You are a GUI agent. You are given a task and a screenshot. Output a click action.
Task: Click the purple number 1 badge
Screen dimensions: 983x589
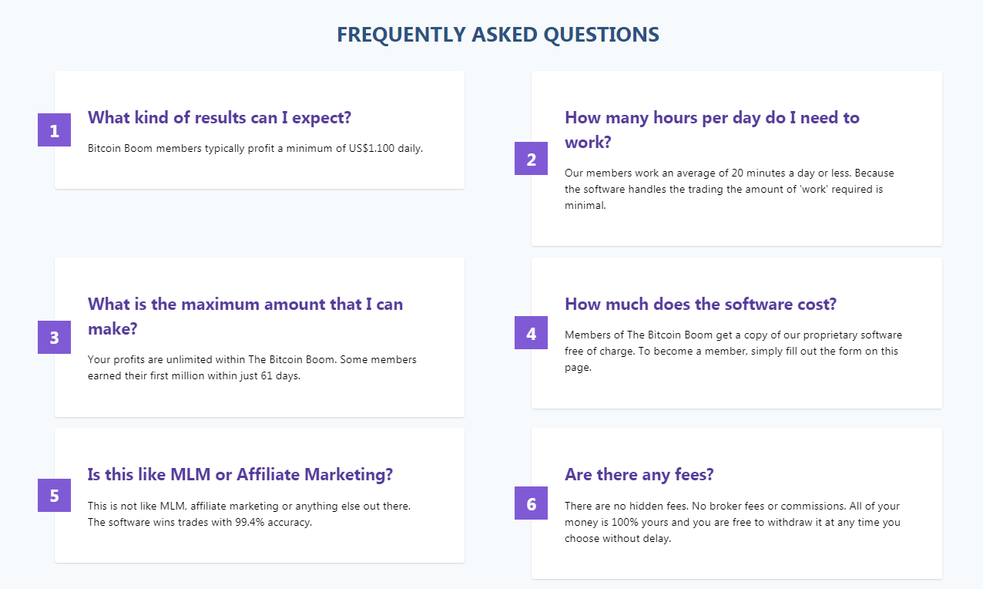click(x=54, y=130)
